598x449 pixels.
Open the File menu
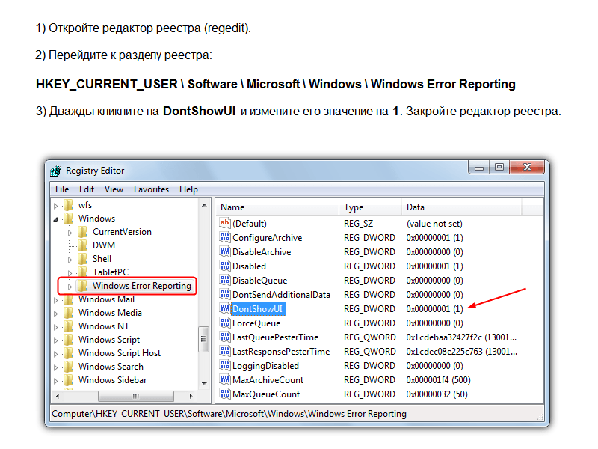tap(62, 189)
